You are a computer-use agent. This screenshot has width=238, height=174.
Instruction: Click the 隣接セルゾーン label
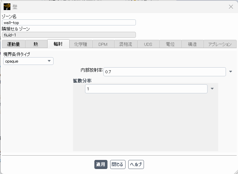(x=16, y=29)
